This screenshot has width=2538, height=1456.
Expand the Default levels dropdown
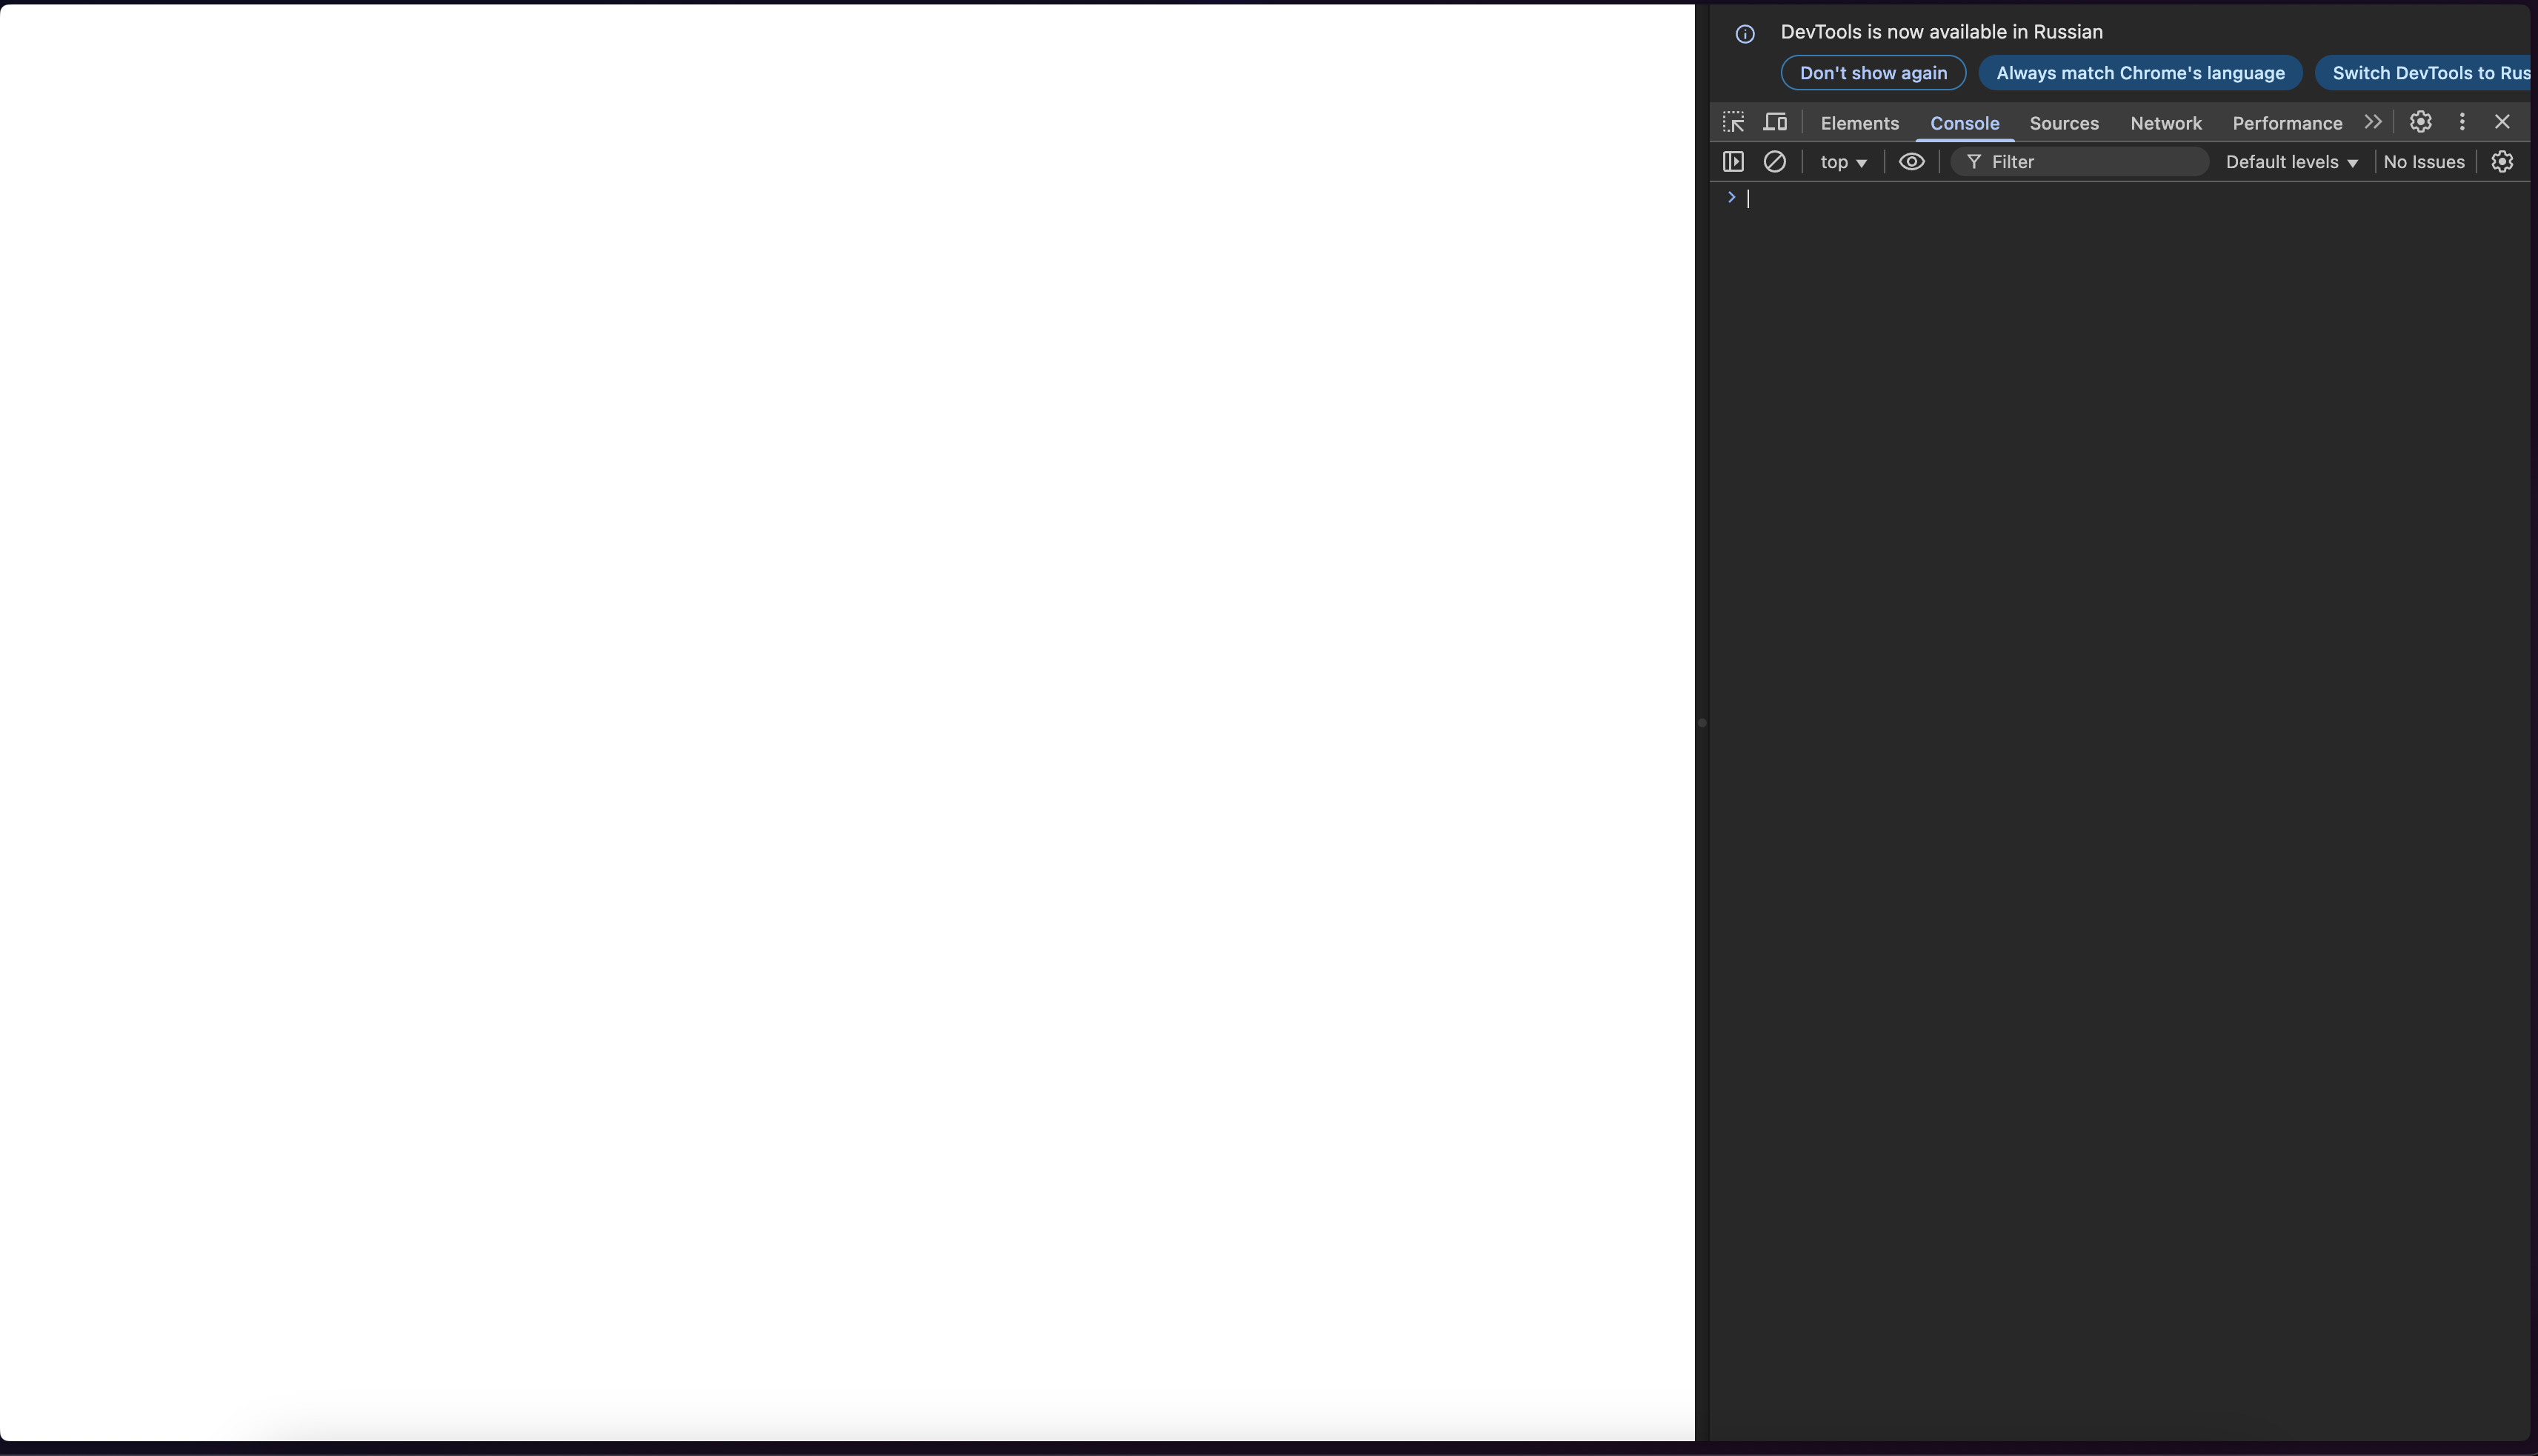click(2291, 162)
